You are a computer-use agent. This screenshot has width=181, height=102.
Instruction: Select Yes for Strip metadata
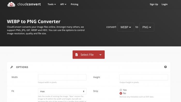tap(121, 90)
